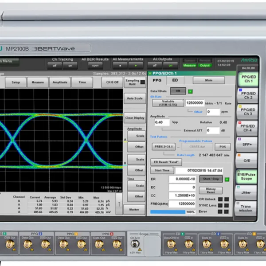The width and height of the screenshot is (266, 266).
Task: Toggle the CH B Off button
Action: [112, 82]
